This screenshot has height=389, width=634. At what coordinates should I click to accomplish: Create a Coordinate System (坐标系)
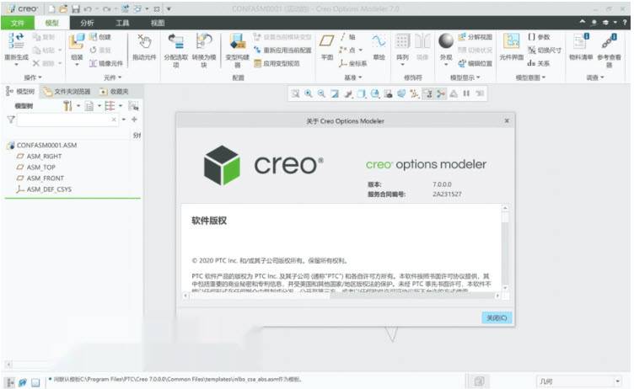point(353,63)
